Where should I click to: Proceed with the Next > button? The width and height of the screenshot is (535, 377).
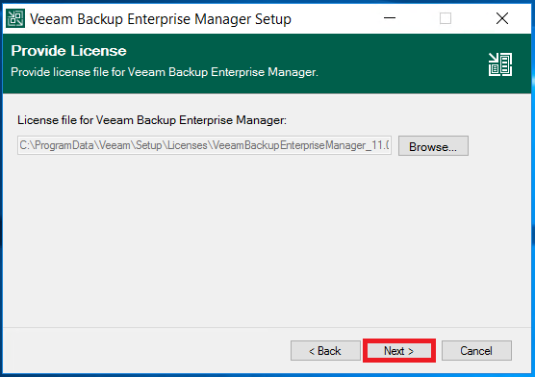tap(399, 350)
